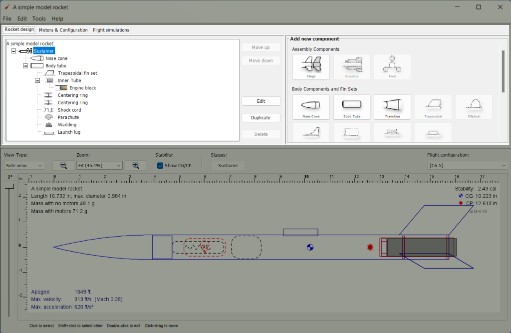Screen dimensions: 511x333
Task: Collapse the Inner Tube tree node
Action: pos(37,80)
